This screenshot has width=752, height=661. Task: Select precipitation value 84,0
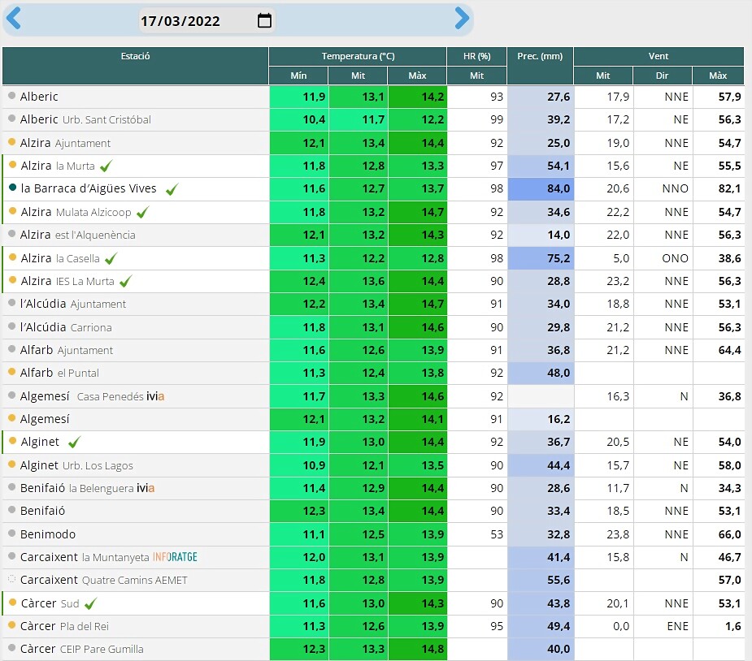541,189
